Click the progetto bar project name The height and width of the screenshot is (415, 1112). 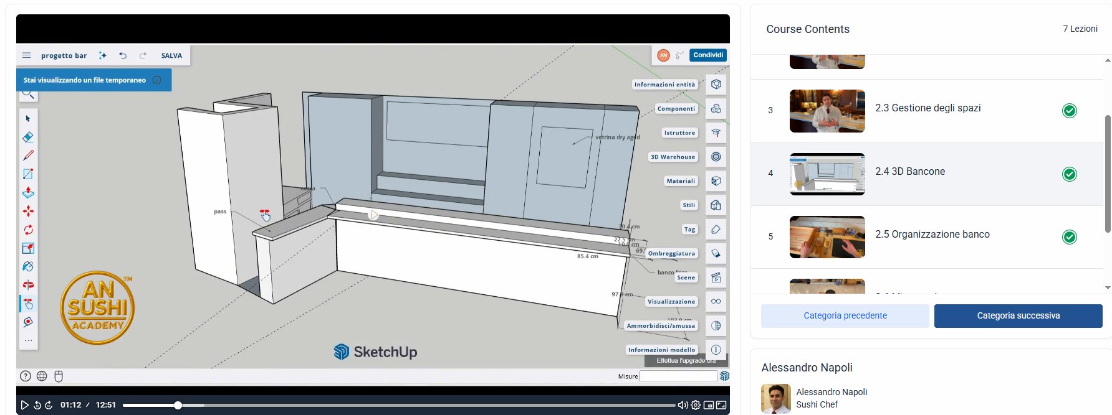[x=64, y=55]
